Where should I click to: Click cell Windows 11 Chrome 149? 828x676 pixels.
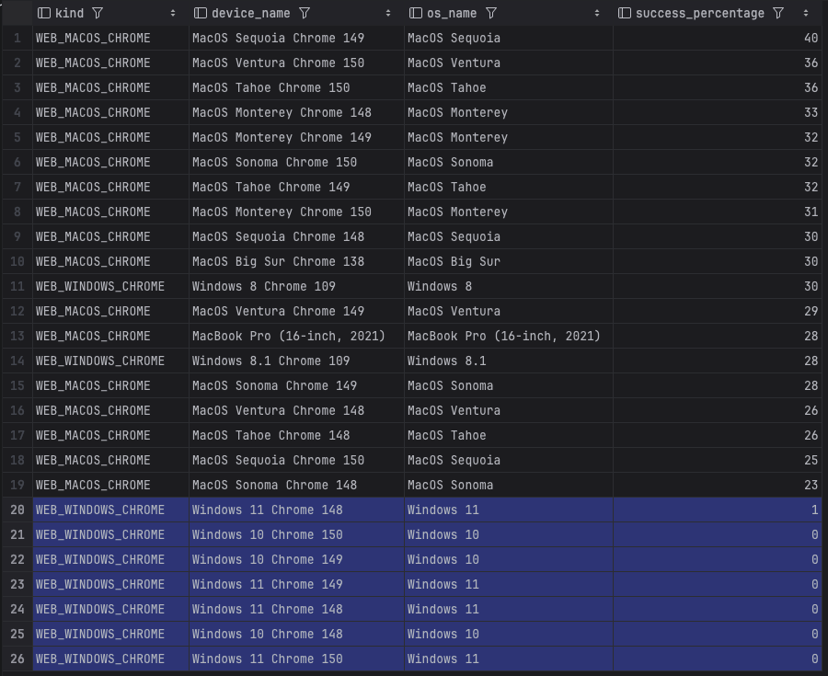tap(296, 584)
